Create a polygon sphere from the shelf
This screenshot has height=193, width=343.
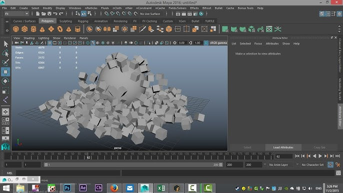[16, 29]
